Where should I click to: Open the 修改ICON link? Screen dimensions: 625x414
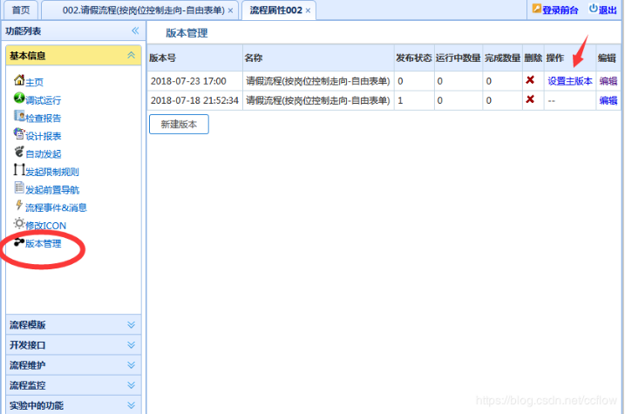tap(46, 226)
